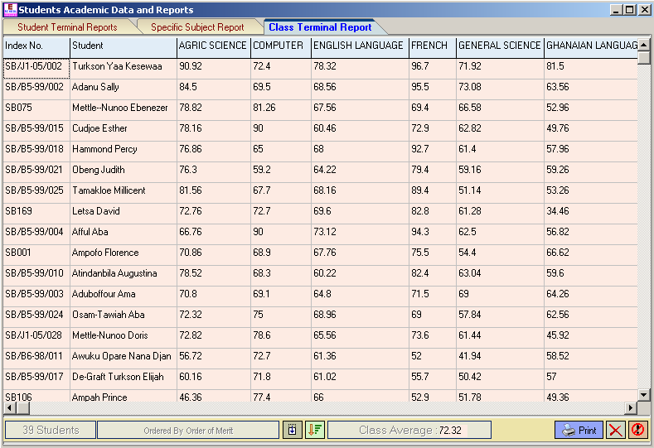654x448 pixels.
Task: Select student Atindanbila Augustina
Action: (123, 275)
